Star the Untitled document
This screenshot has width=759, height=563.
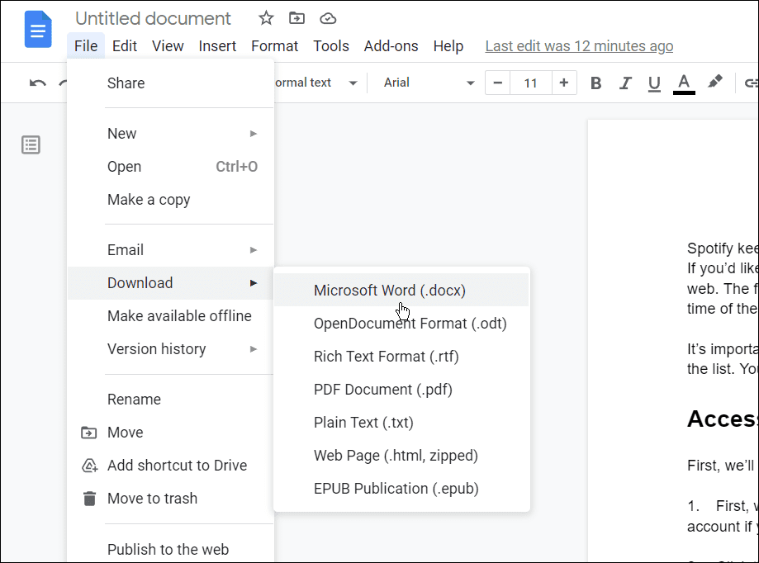point(266,18)
